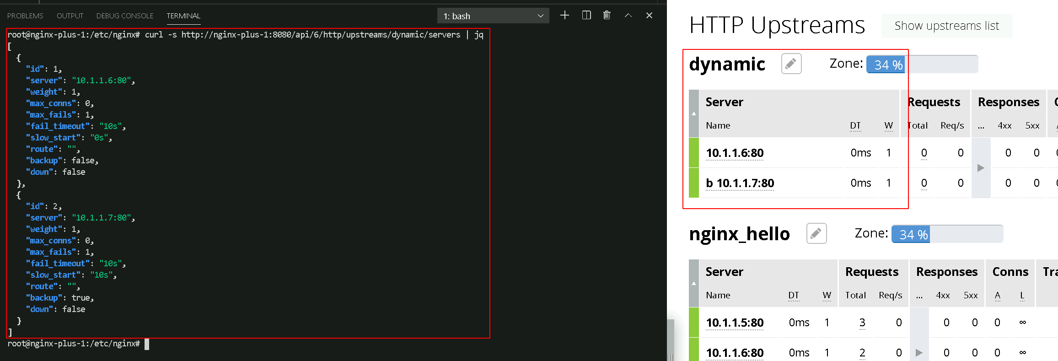The image size is (1058, 361).
Task: Open a new terminal with the plus icon
Action: [565, 16]
